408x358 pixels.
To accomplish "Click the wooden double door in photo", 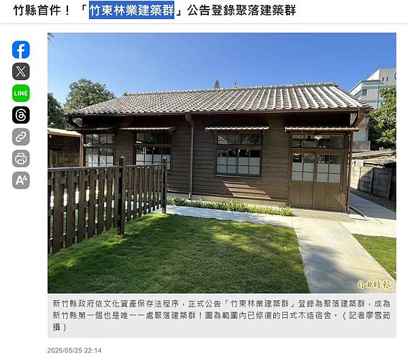I will pos(316,181).
